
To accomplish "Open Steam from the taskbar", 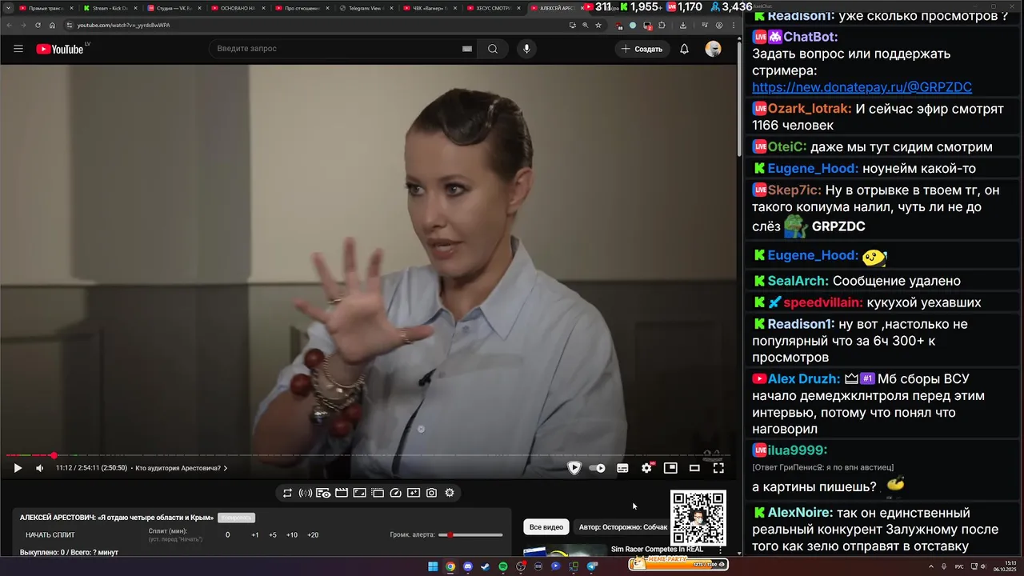I will (x=486, y=566).
